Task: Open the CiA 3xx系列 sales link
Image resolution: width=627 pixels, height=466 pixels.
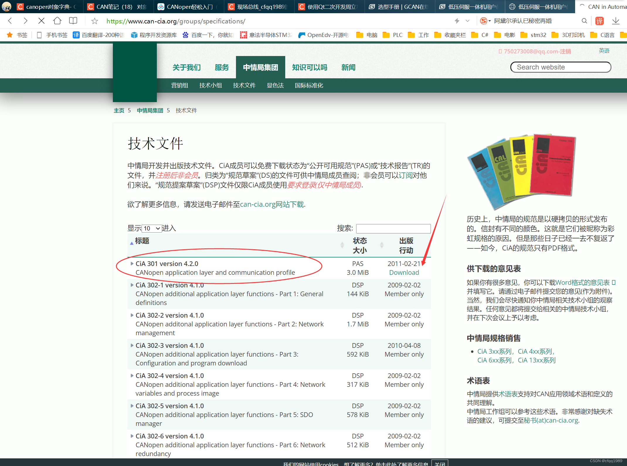Action: (495, 351)
